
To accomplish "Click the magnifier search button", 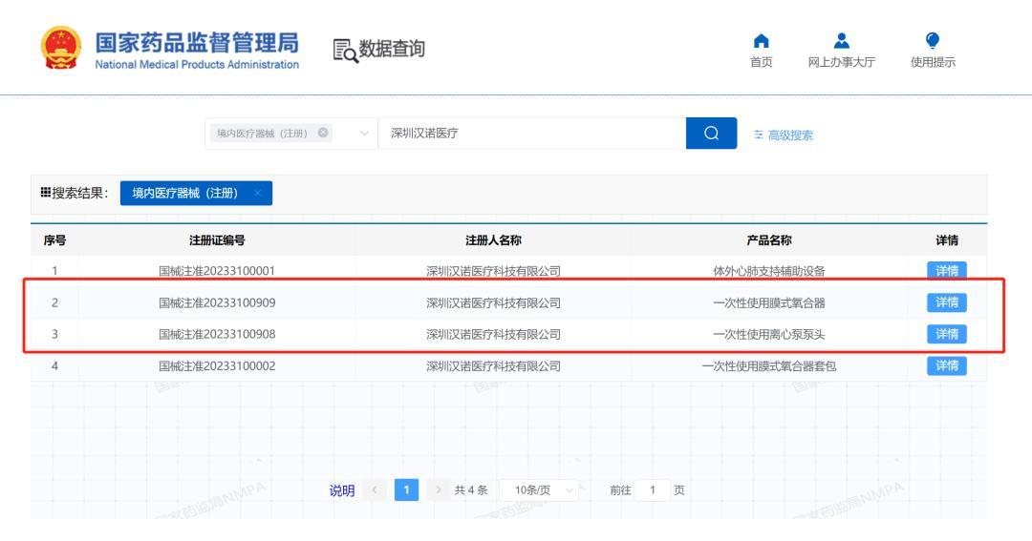I will coord(711,134).
